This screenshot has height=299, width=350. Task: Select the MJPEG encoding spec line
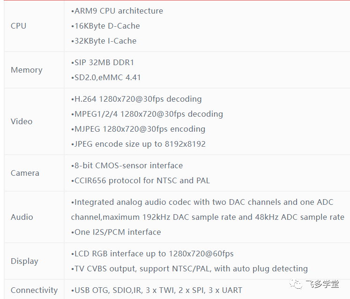[138, 129]
